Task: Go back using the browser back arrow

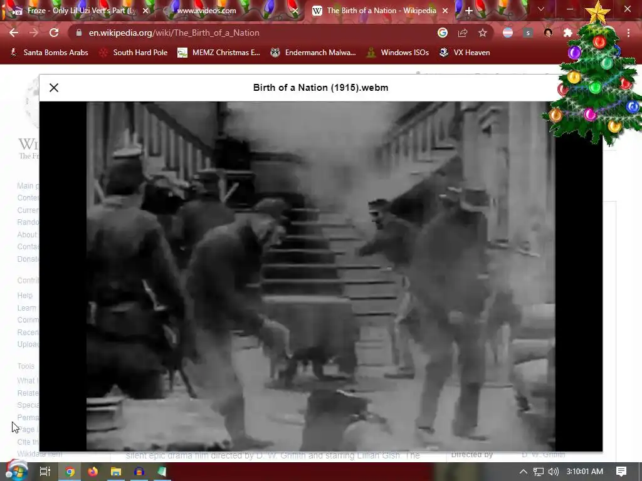Action: pos(14,33)
